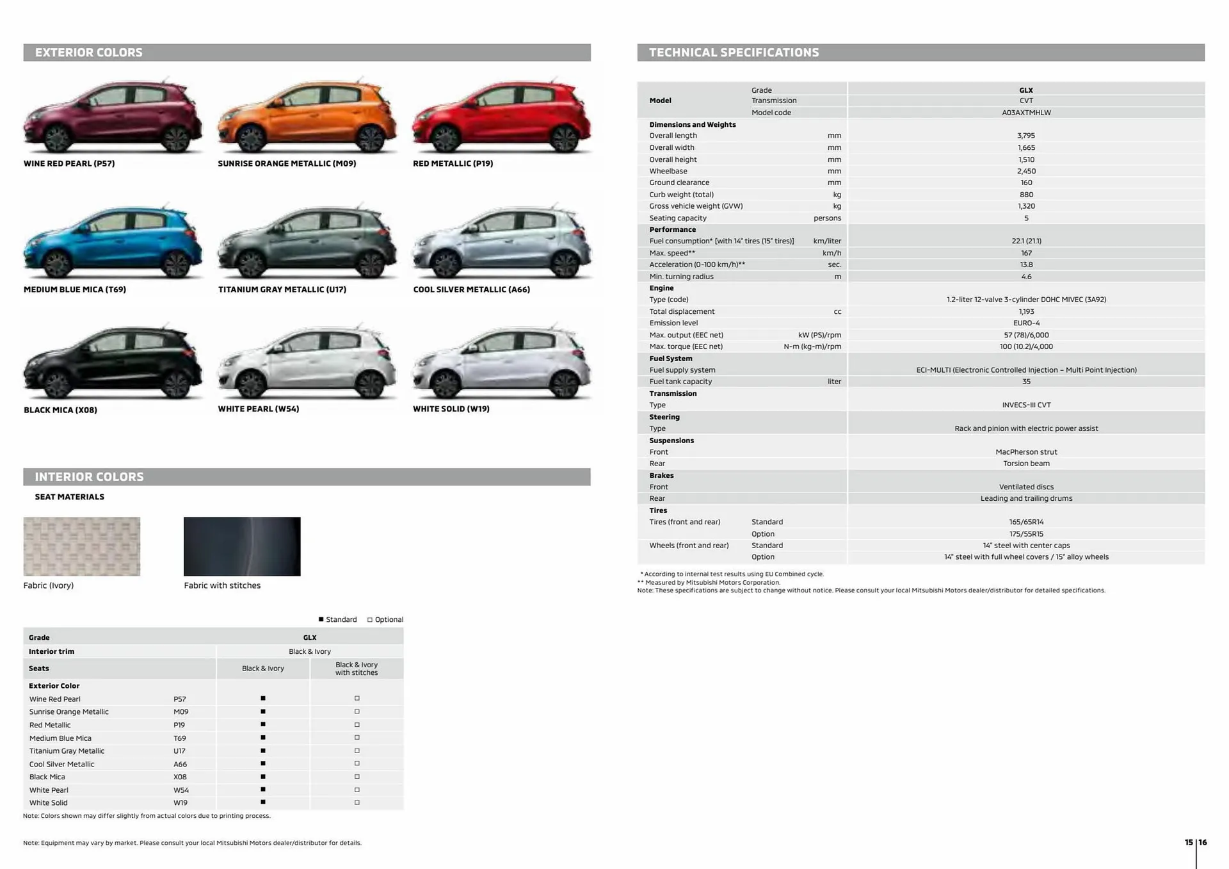The image size is (1229, 869).
Task: Click the filled Standard legend square
Action: 321,619
